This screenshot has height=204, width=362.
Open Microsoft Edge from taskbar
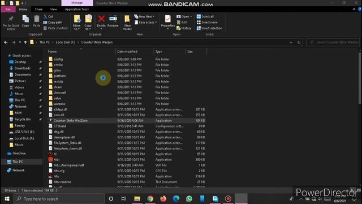point(176,199)
